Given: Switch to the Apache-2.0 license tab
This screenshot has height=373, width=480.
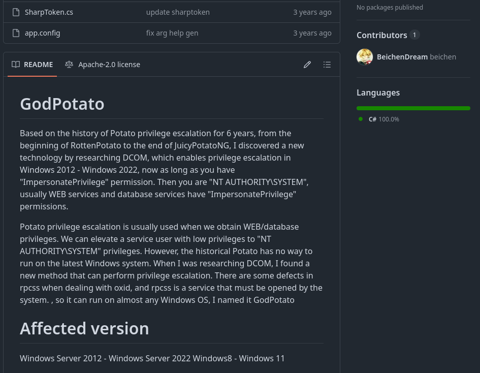Looking at the screenshot, I should point(103,65).
